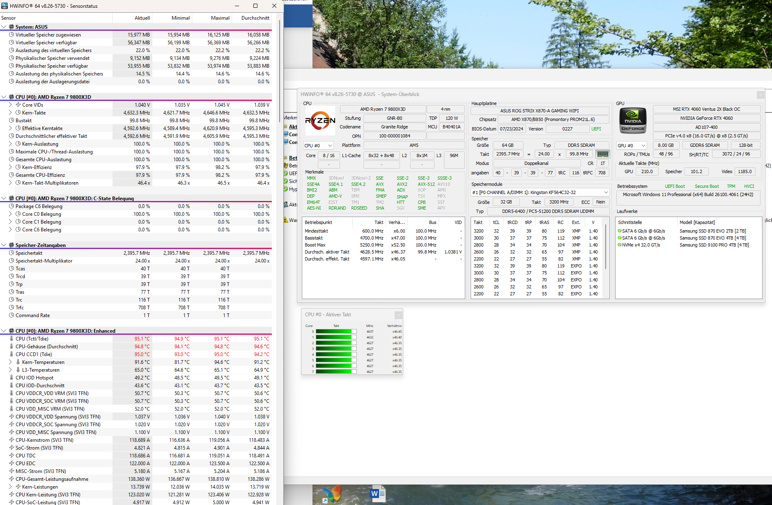Open the Kingston memory module dropdown
Viewport: 772px width, 505px height.
point(540,192)
